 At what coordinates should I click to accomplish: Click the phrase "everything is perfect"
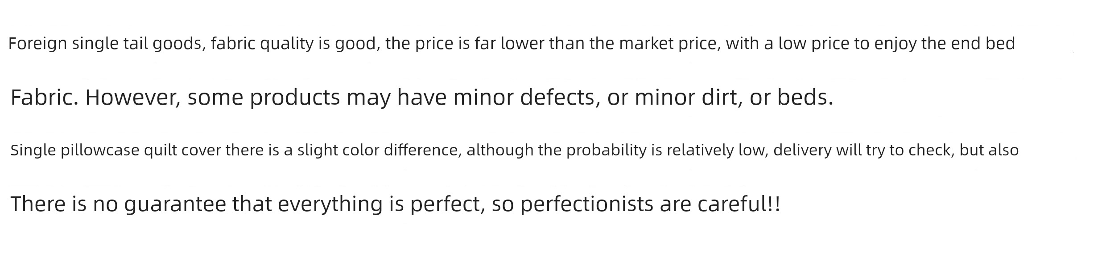coord(381,204)
